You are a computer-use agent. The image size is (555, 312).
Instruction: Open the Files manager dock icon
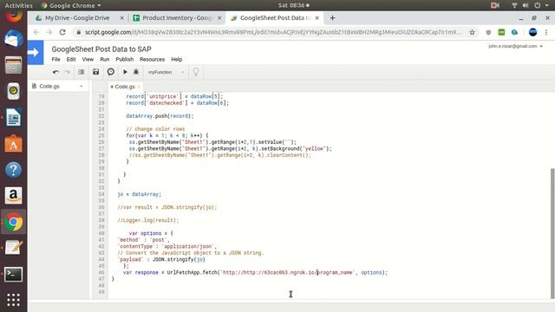pyautogui.click(x=14, y=65)
